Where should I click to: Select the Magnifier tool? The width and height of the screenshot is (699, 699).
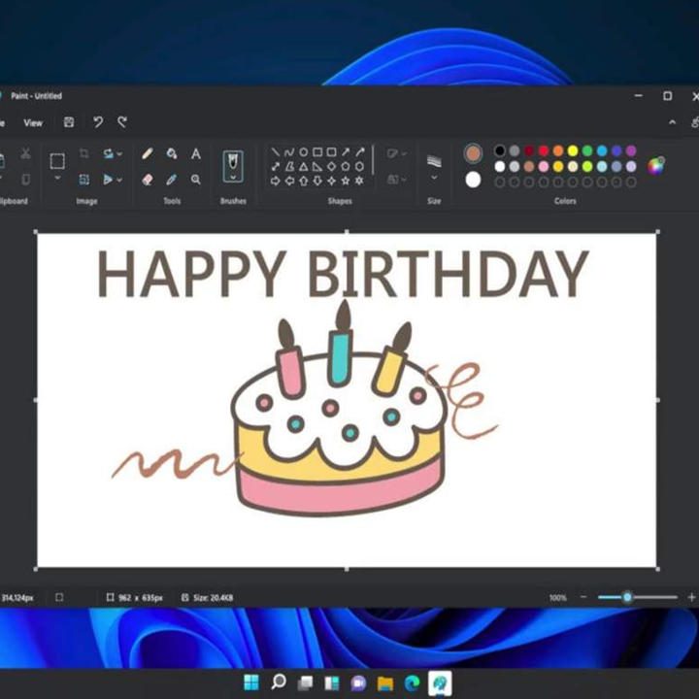[196, 180]
